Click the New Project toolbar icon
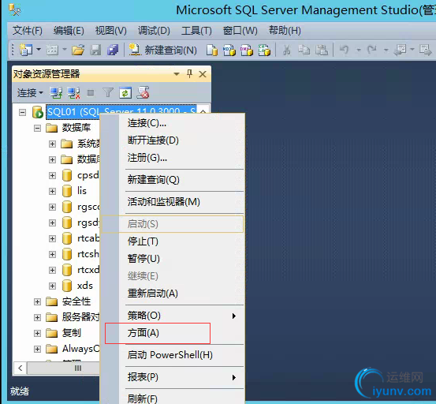436x404 pixels. pos(26,50)
